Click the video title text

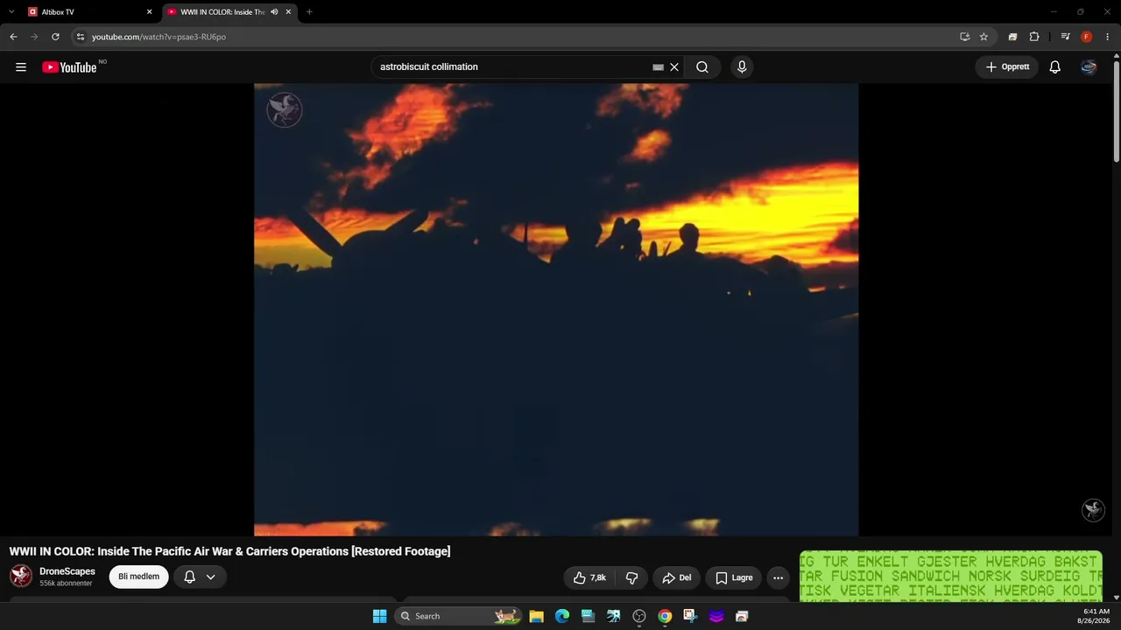229,551
